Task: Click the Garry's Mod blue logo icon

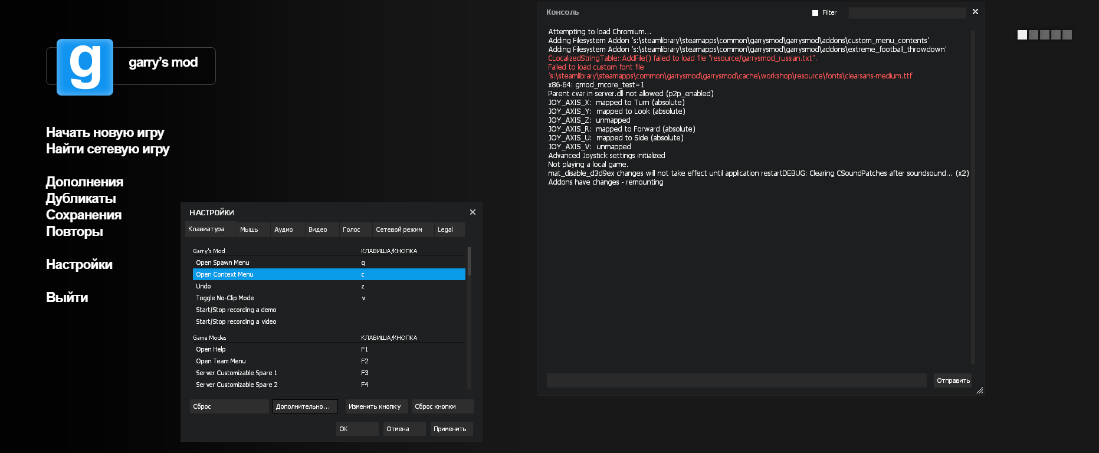Action: tap(85, 67)
